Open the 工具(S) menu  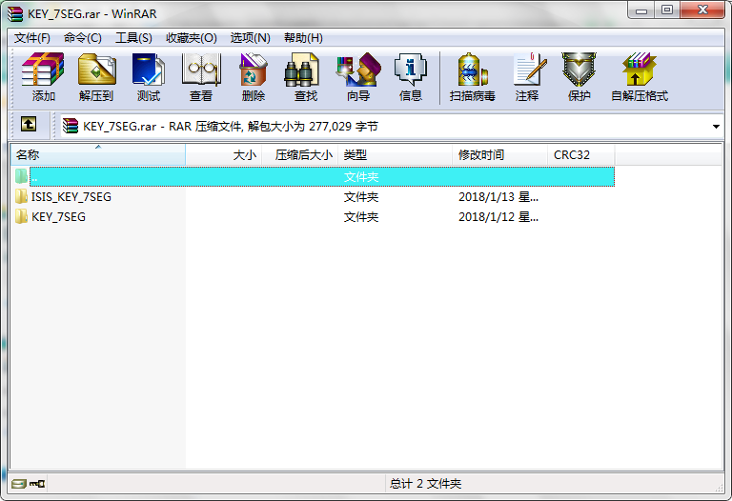[133, 38]
